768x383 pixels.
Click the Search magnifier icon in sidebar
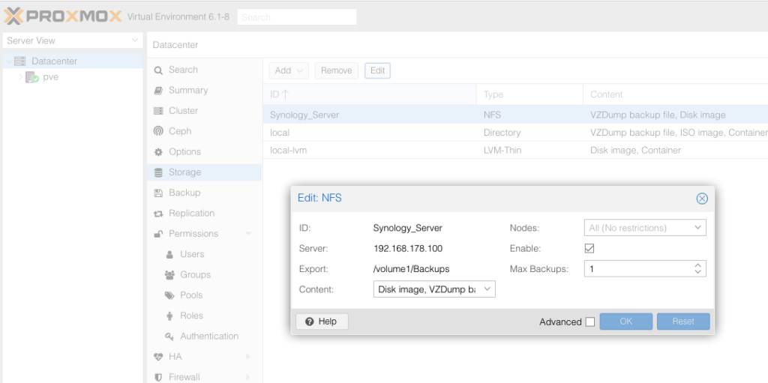point(158,70)
